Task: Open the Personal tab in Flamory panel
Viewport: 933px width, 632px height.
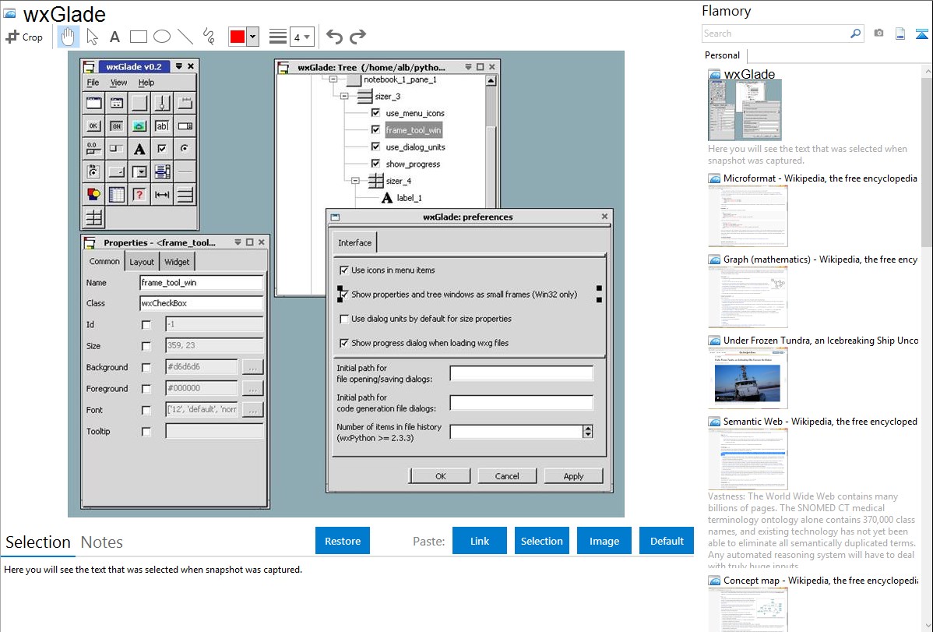Action: click(722, 55)
